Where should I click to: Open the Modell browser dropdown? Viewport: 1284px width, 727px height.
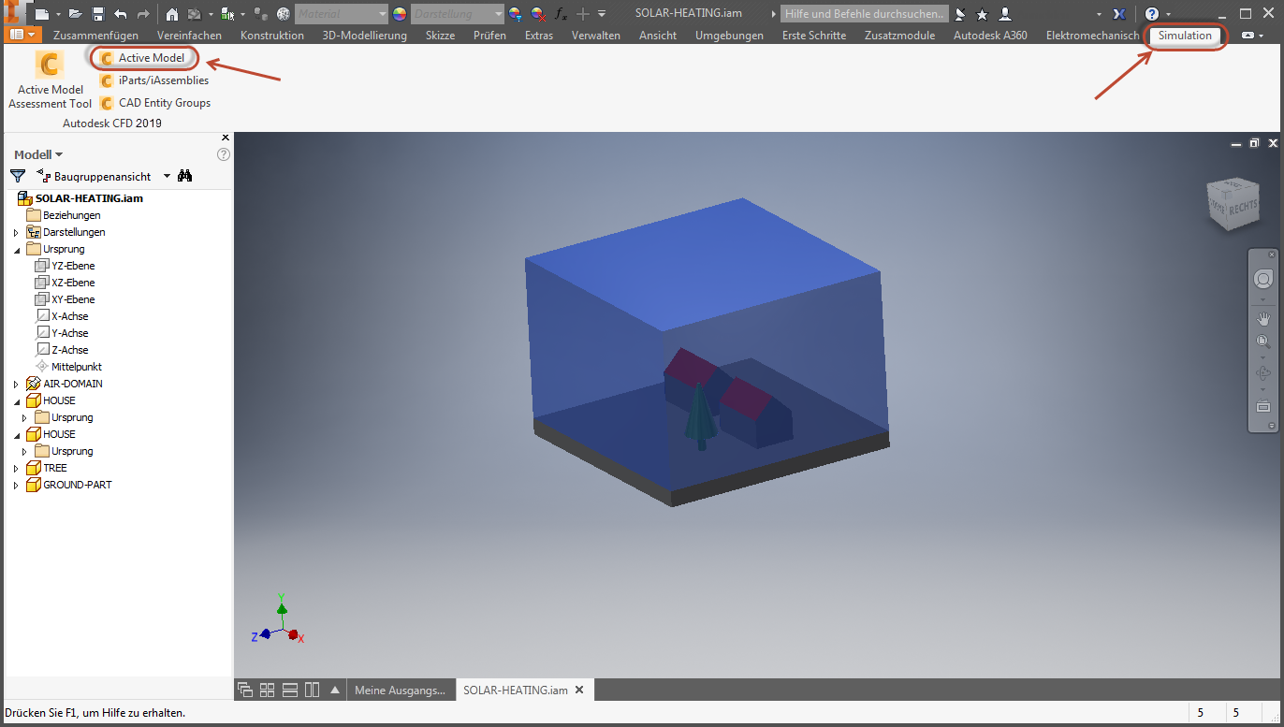(38, 154)
